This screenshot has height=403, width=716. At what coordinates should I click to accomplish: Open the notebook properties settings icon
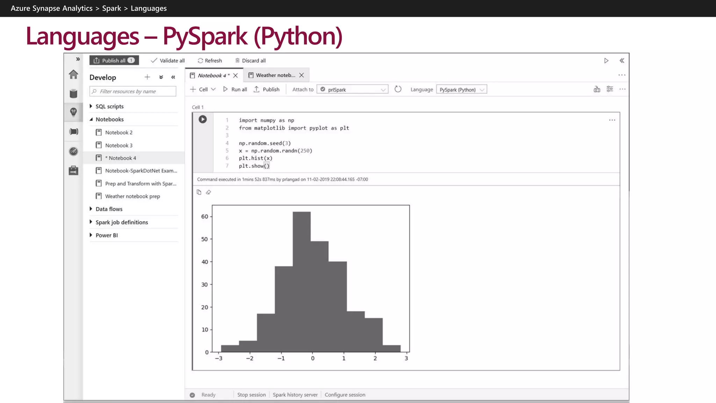[x=610, y=89]
